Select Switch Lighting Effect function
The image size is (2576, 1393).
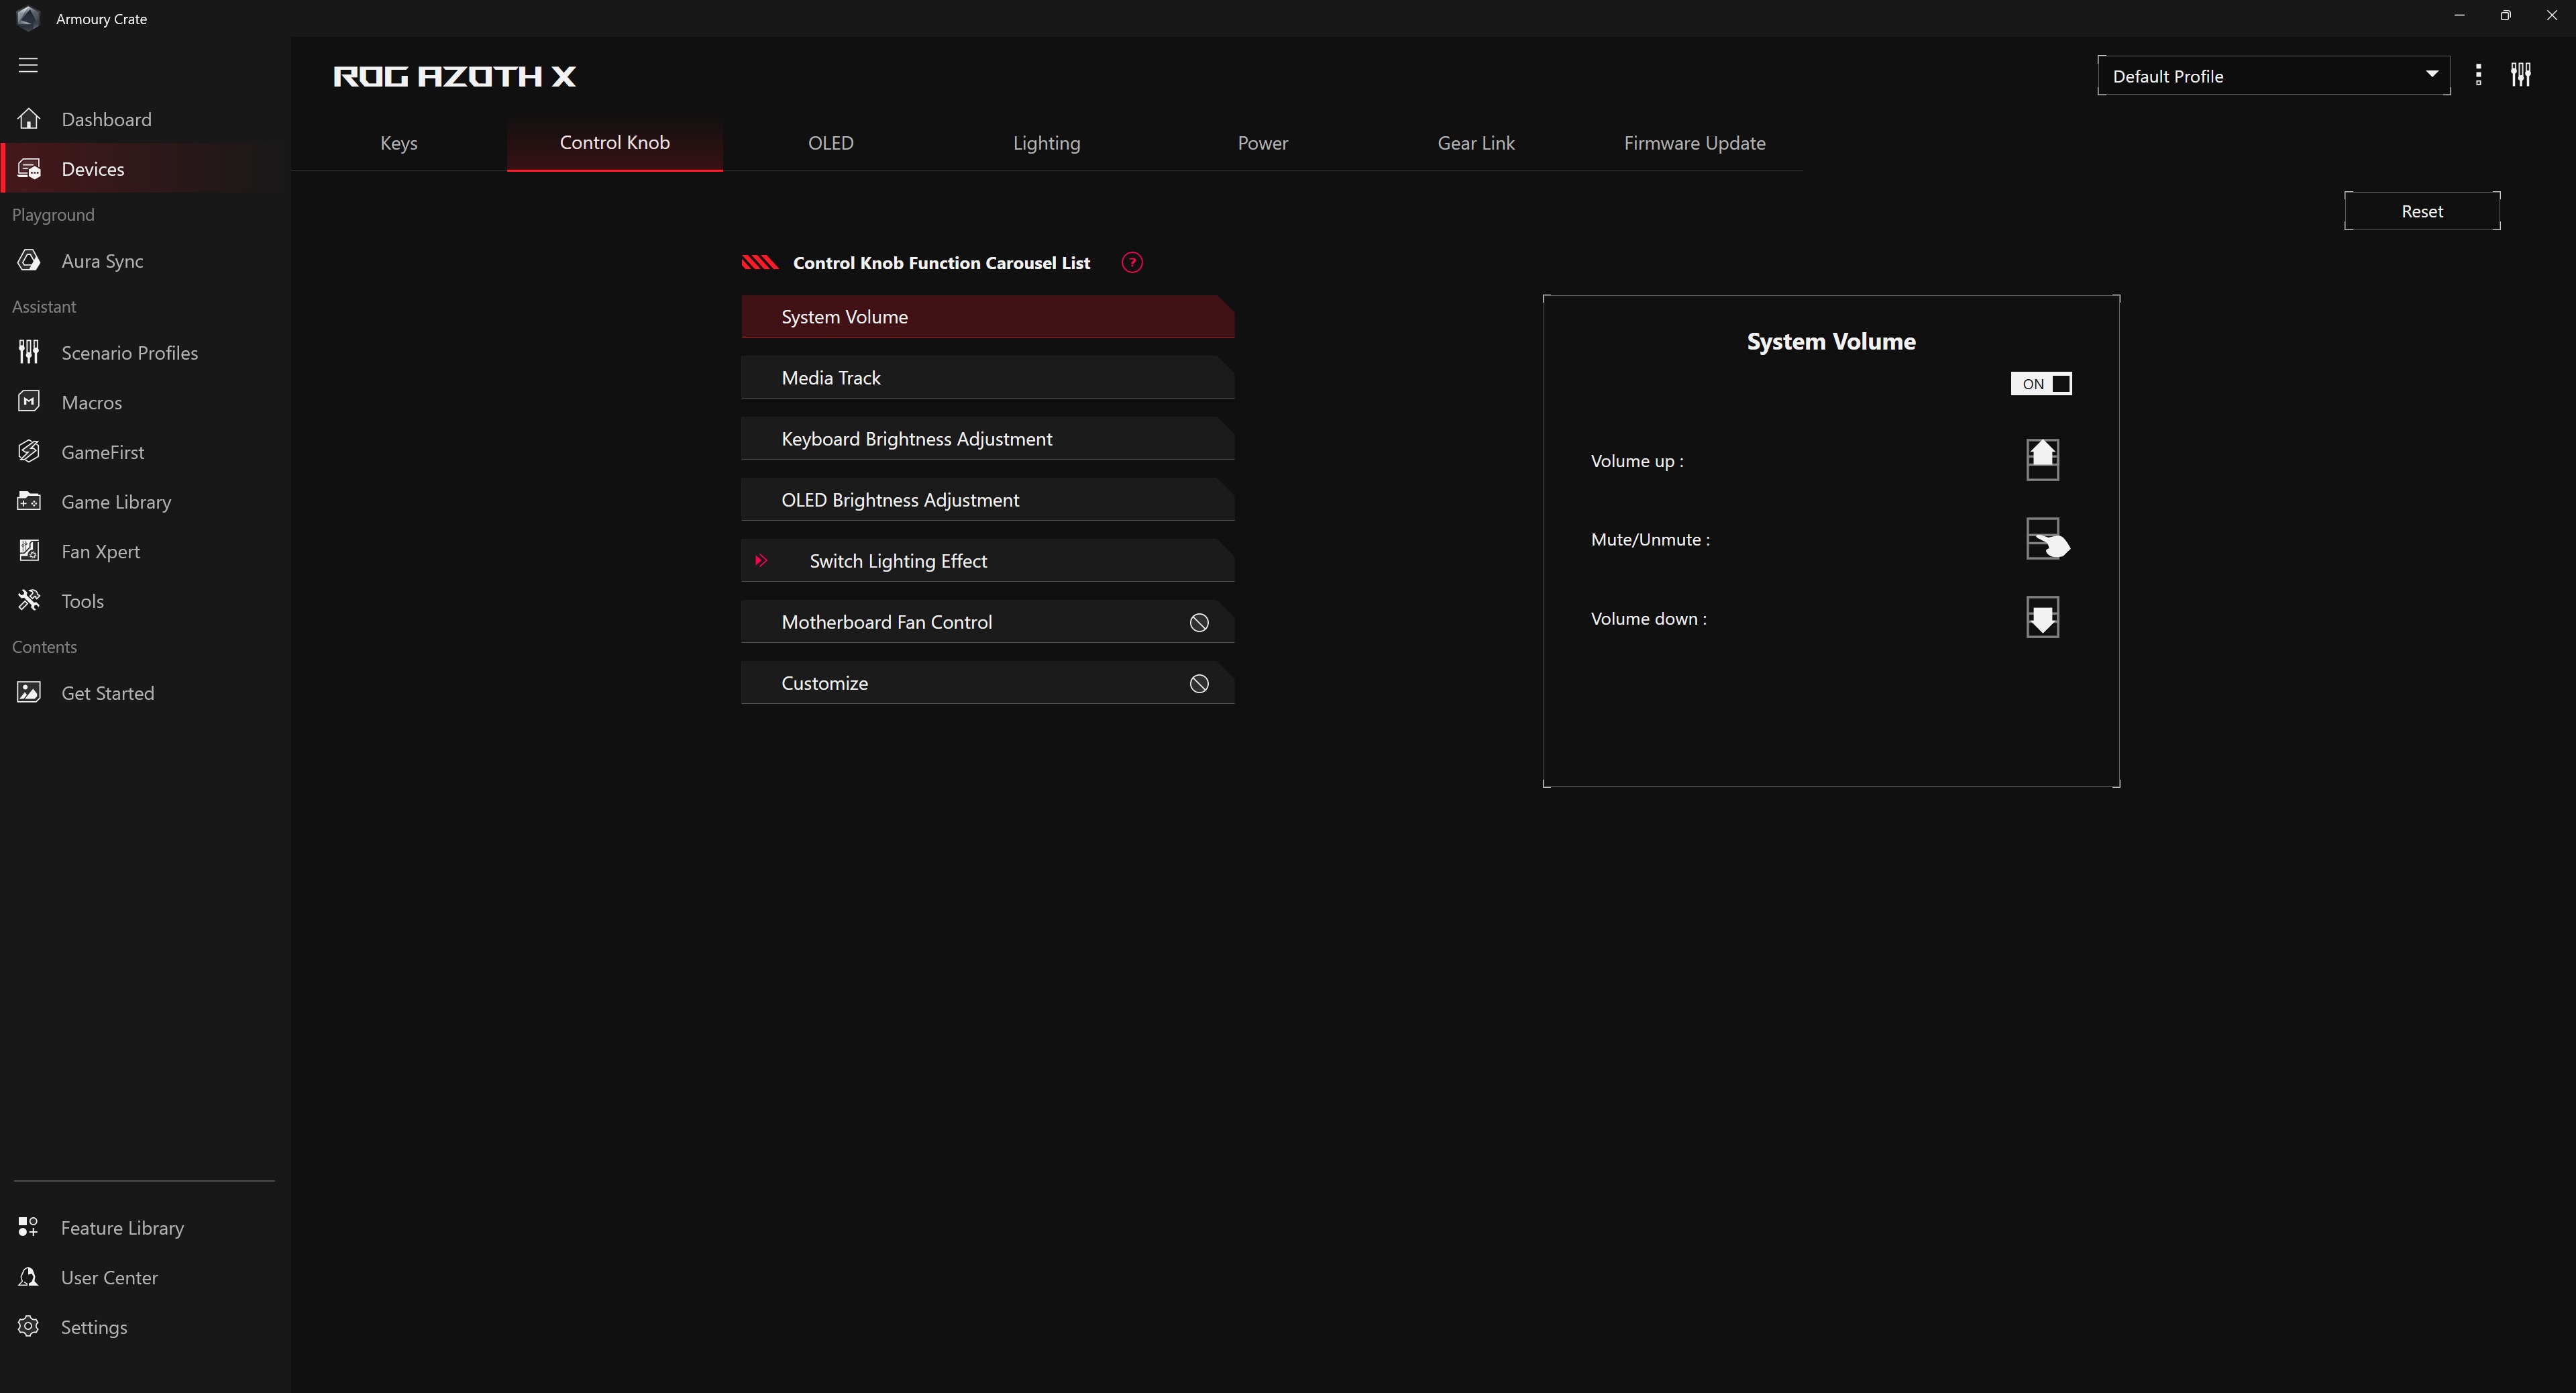(x=988, y=561)
